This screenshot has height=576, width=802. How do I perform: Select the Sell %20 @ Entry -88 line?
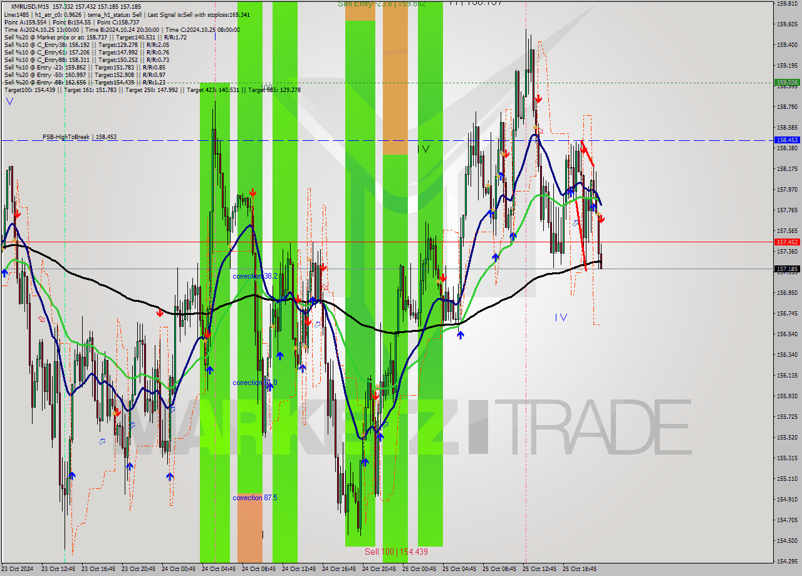point(85,82)
